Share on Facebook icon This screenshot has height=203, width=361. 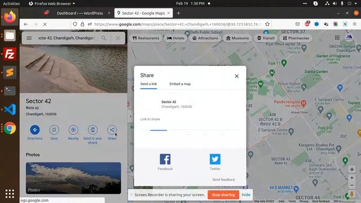pyautogui.click(x=165, y=159)
